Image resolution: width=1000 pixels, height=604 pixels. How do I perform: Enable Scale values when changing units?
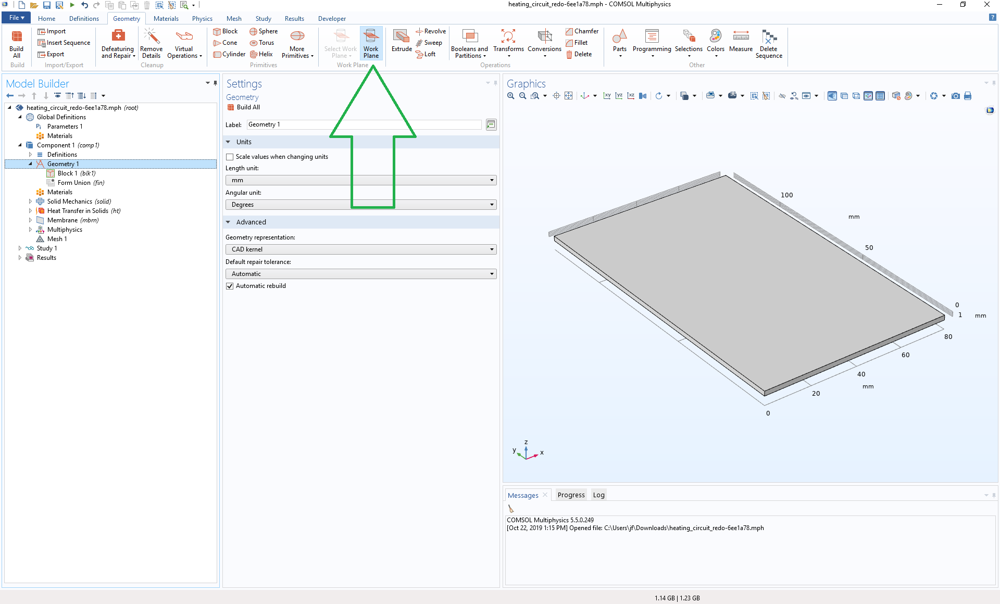[230, 157]
